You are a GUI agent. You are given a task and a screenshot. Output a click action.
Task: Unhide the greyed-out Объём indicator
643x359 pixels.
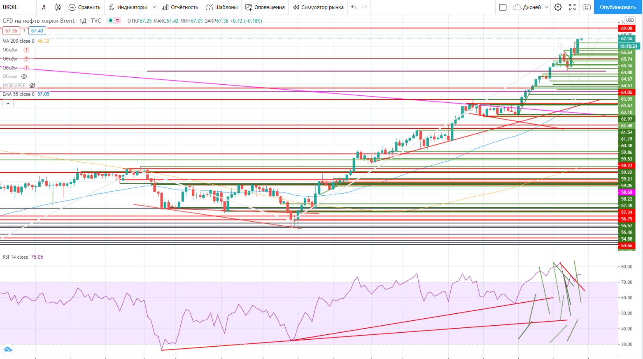click(x=24, y=76)
